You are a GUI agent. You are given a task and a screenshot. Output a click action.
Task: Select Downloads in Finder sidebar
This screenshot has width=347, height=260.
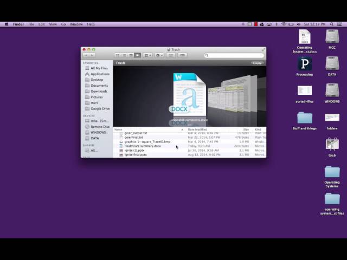[x=97, y=91]
